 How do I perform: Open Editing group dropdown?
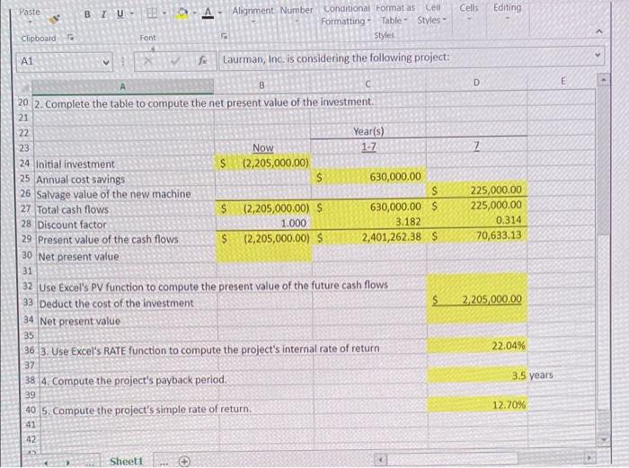click(507, 12)
